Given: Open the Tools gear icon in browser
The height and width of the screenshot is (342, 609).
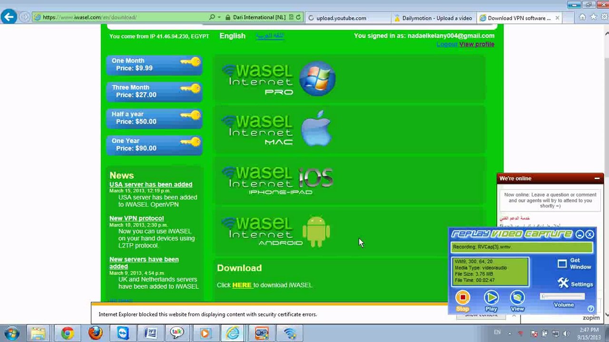Looking at the screenshot, I should pyautogui.click(x=604, y=17).
